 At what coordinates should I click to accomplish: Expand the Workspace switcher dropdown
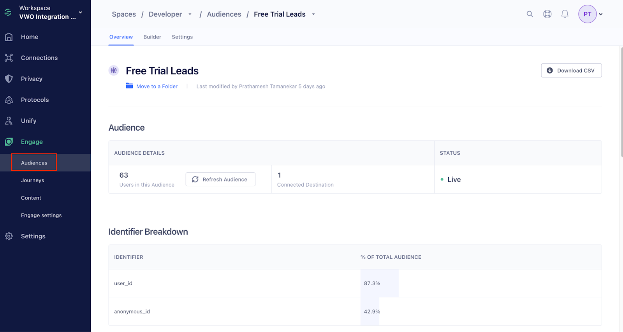coord(80,12)
